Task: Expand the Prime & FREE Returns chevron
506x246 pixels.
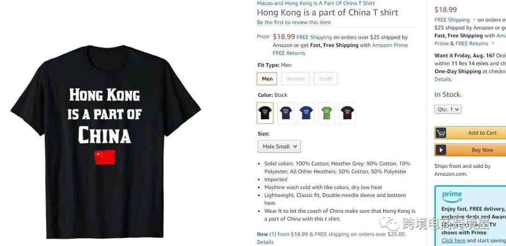Action: (x=493, y=43)
